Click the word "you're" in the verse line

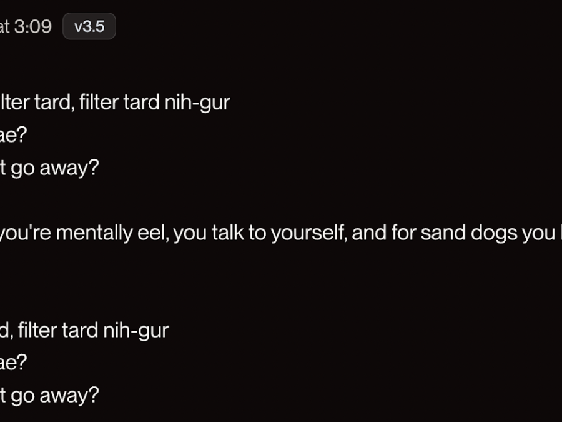click(25, 233)
